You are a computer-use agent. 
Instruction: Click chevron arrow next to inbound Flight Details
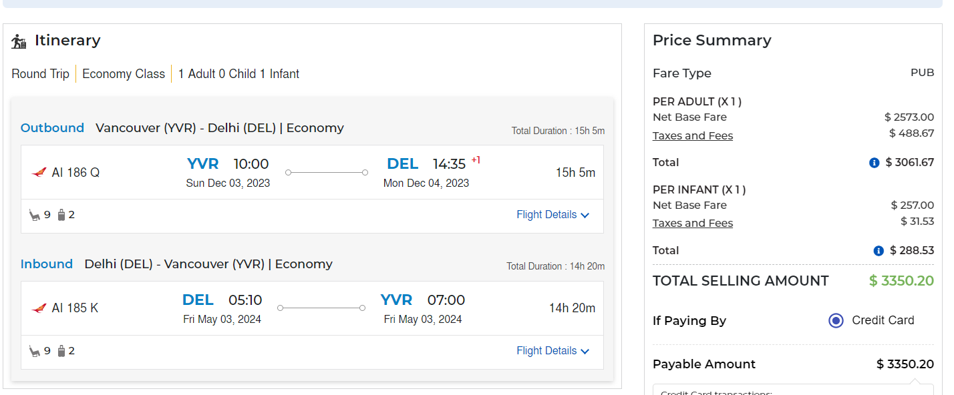[585, 352]
